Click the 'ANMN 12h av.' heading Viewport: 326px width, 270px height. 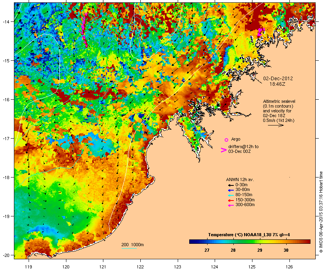point(240,179)
